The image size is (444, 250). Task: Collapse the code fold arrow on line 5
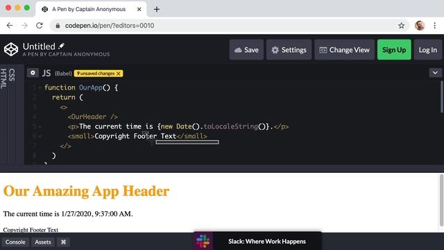point(40,126)
